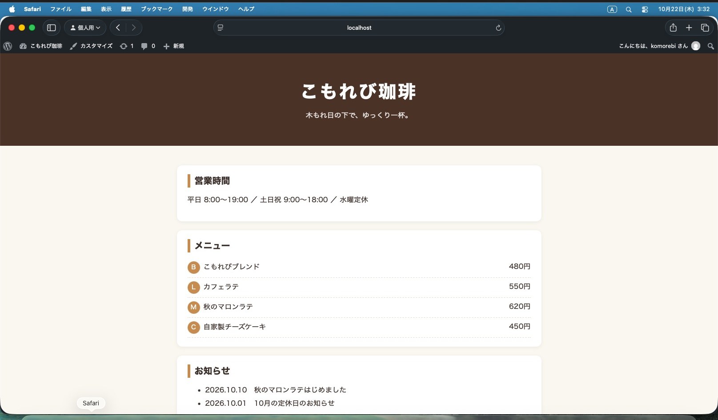
Task: Click the 新規 add new button
Action: (173, 46)
